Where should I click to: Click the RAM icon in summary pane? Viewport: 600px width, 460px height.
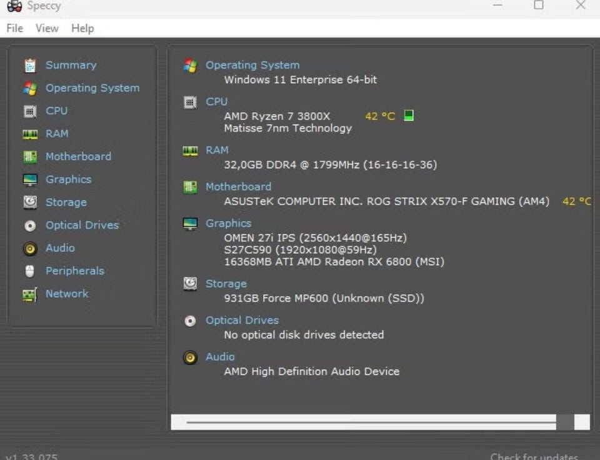click(190, 151)
